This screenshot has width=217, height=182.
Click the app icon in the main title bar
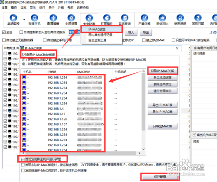tap(2, 2)
